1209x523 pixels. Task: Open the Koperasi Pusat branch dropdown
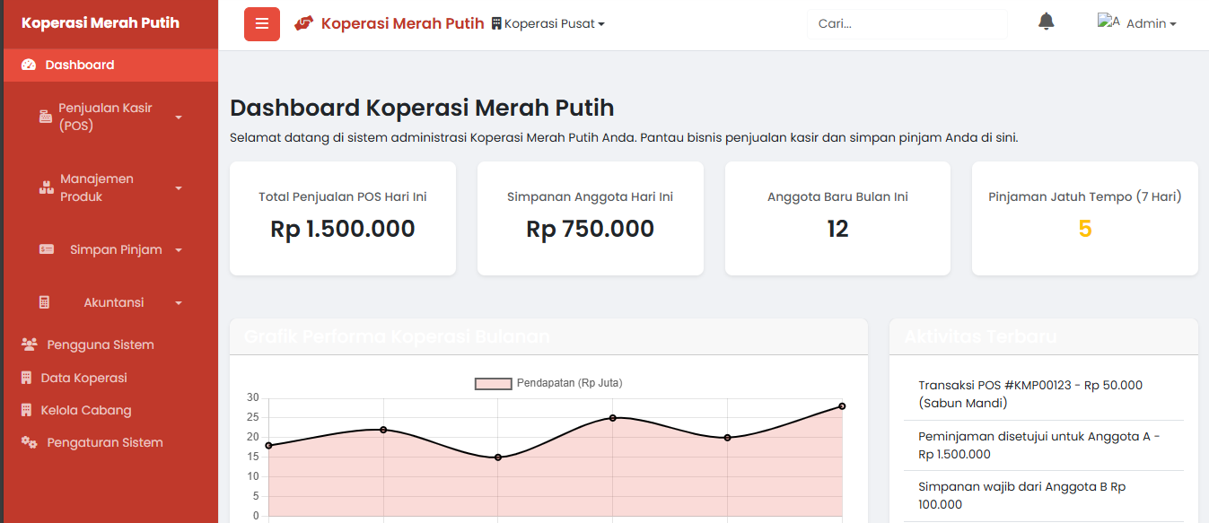coord(548,24)
